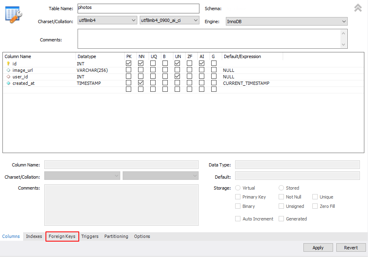
Task: Select the TIMESTAMP datatype cell
Action: click(89, 83)
